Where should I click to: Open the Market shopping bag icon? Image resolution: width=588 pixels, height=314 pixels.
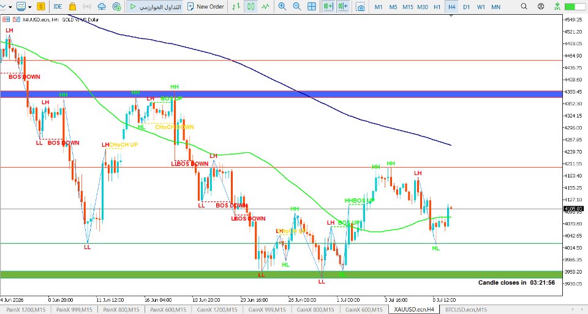click(x=72, y=6)
